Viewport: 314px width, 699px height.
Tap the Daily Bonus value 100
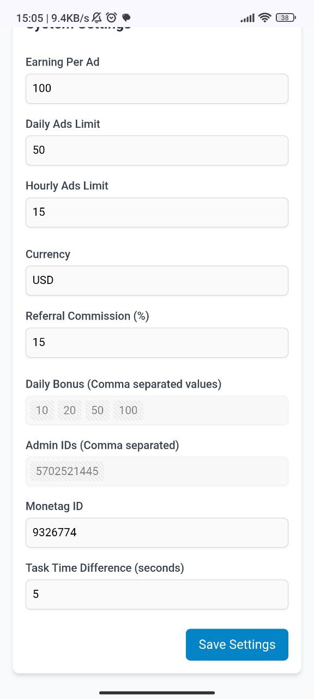click(x=128, y=410)
